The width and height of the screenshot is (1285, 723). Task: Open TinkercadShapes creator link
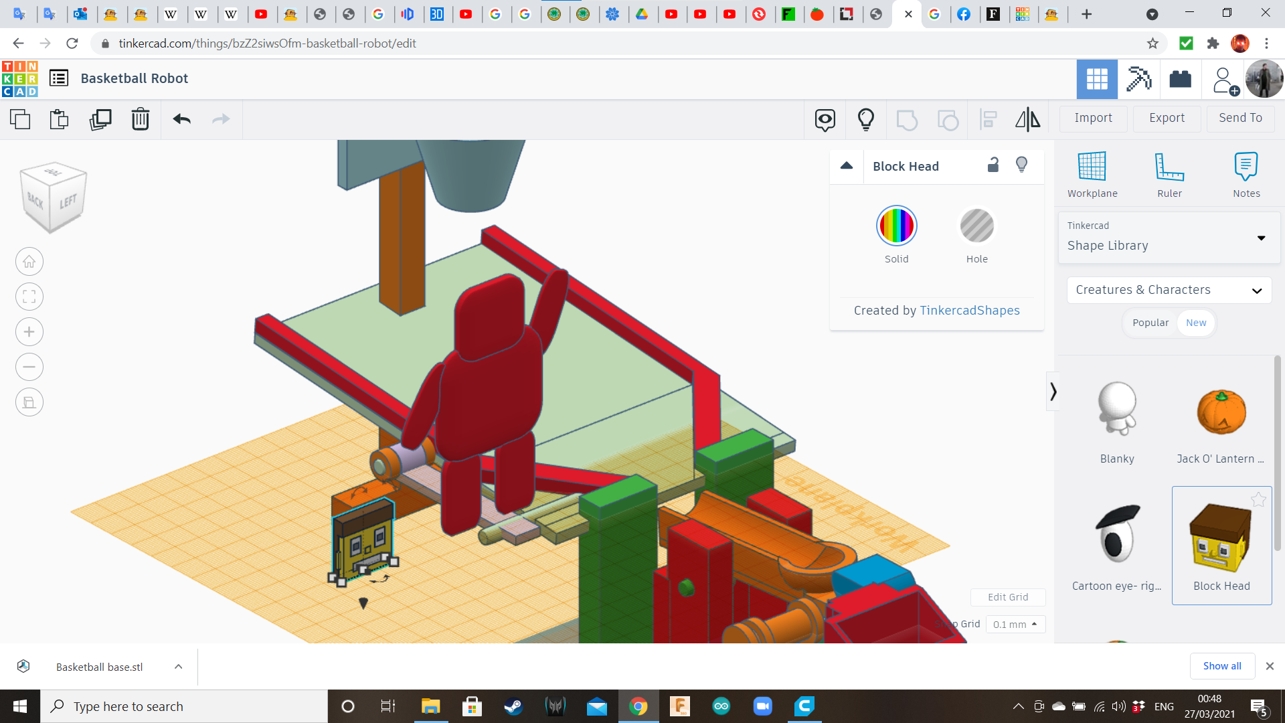[969, 311]
